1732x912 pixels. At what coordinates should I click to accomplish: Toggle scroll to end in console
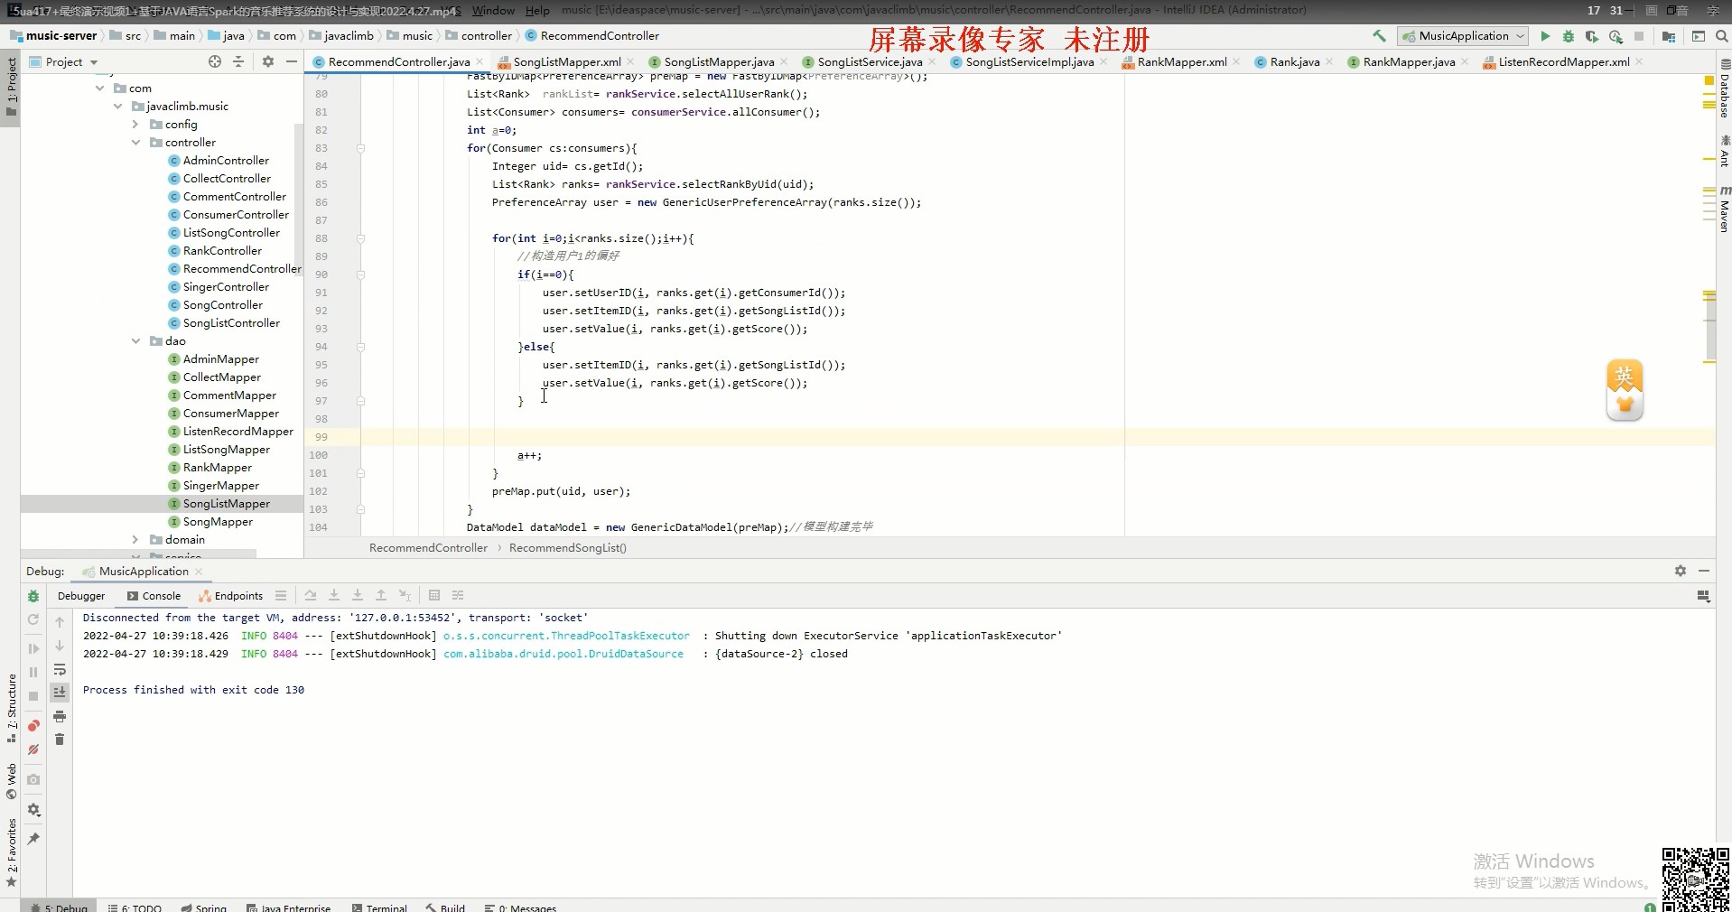pos(60,692)
